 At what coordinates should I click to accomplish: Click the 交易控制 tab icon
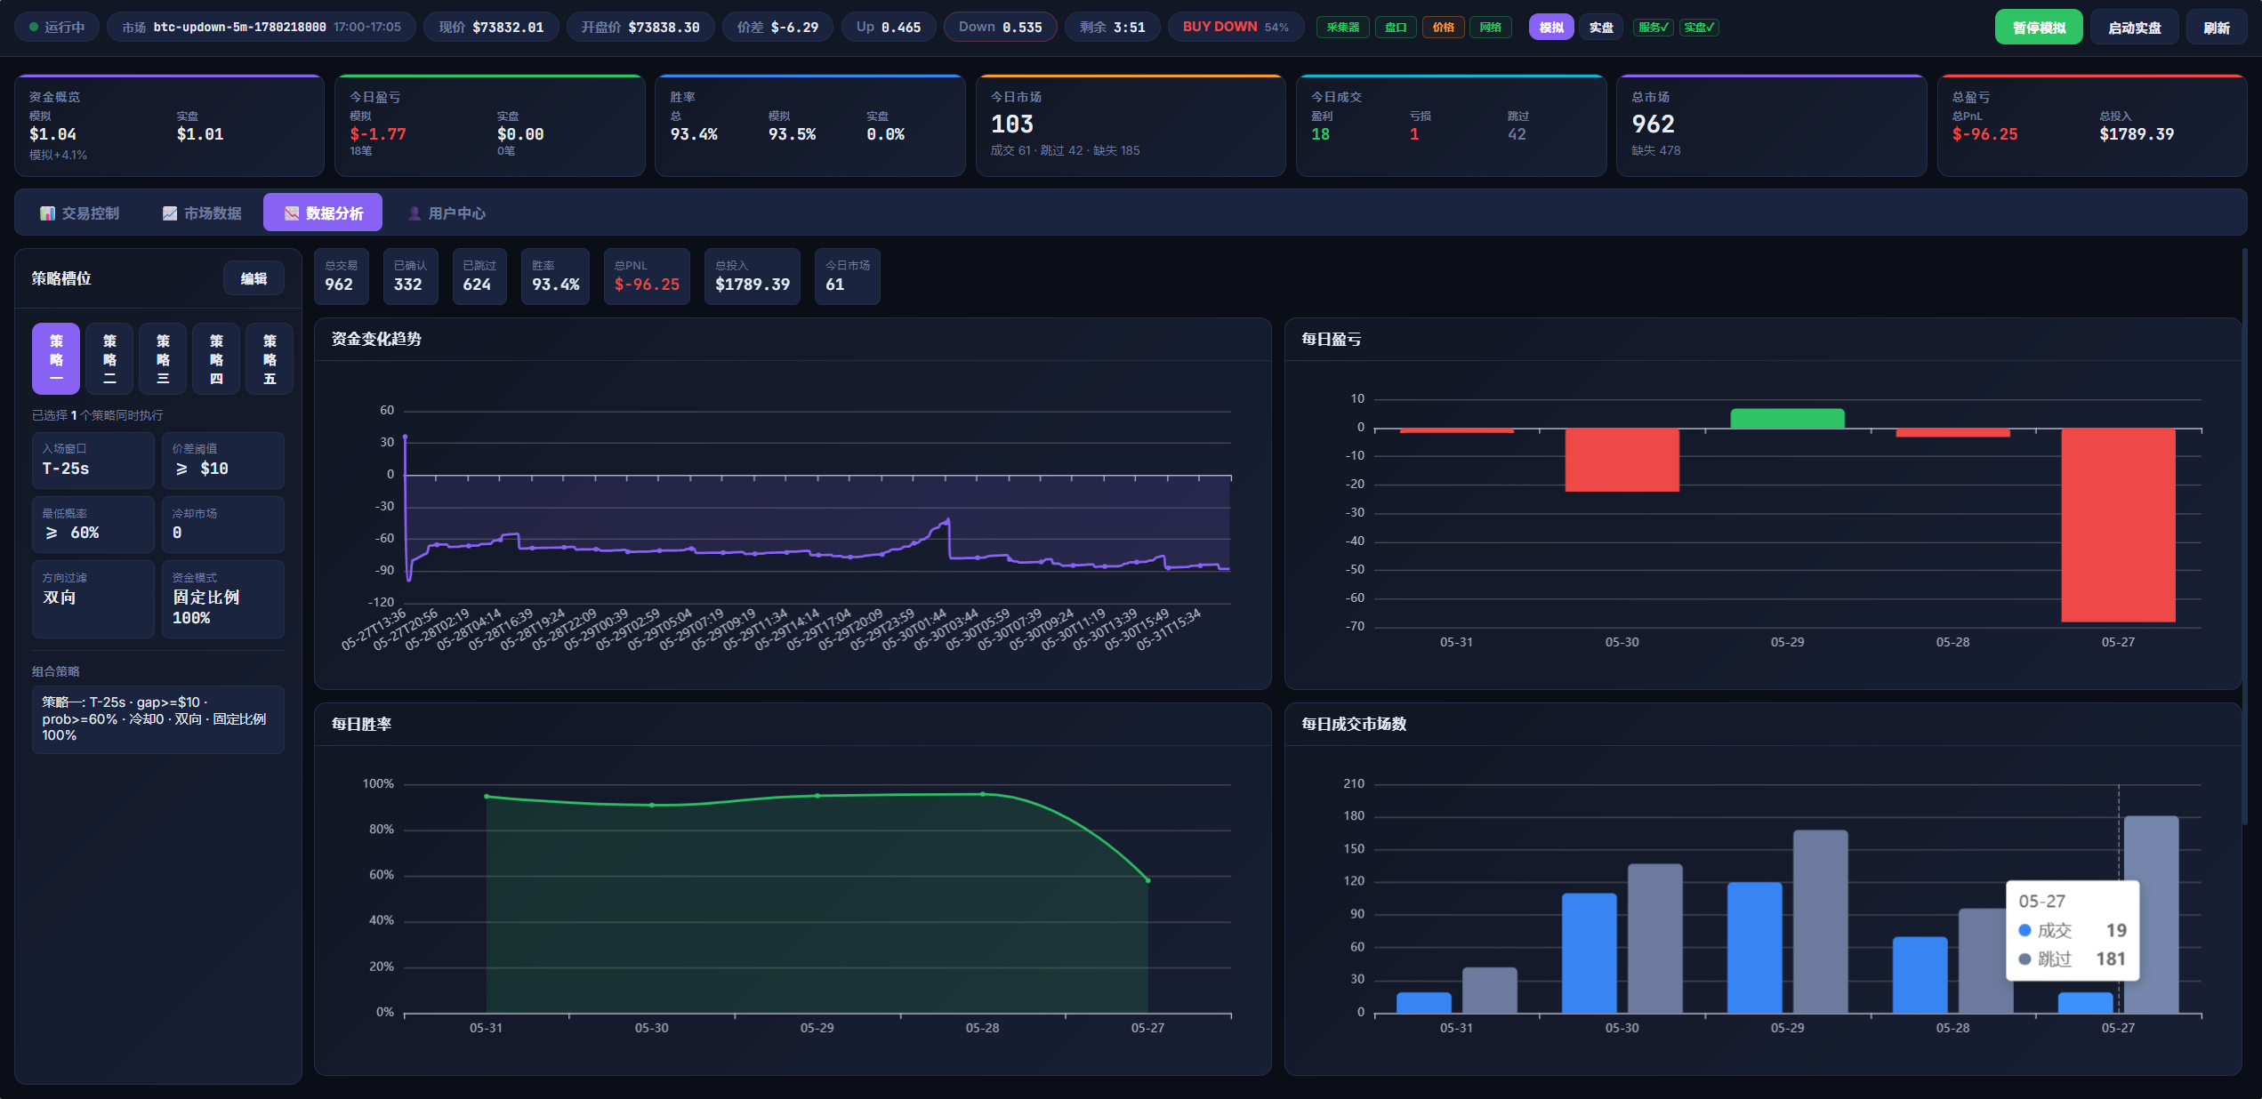47,213
